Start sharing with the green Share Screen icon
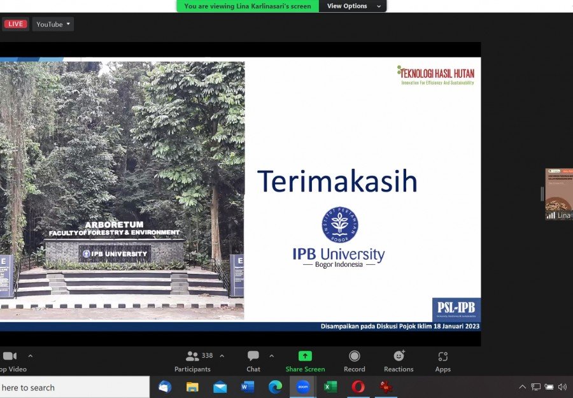The height and width of the screenshot is (398, 573). point(305,356)
